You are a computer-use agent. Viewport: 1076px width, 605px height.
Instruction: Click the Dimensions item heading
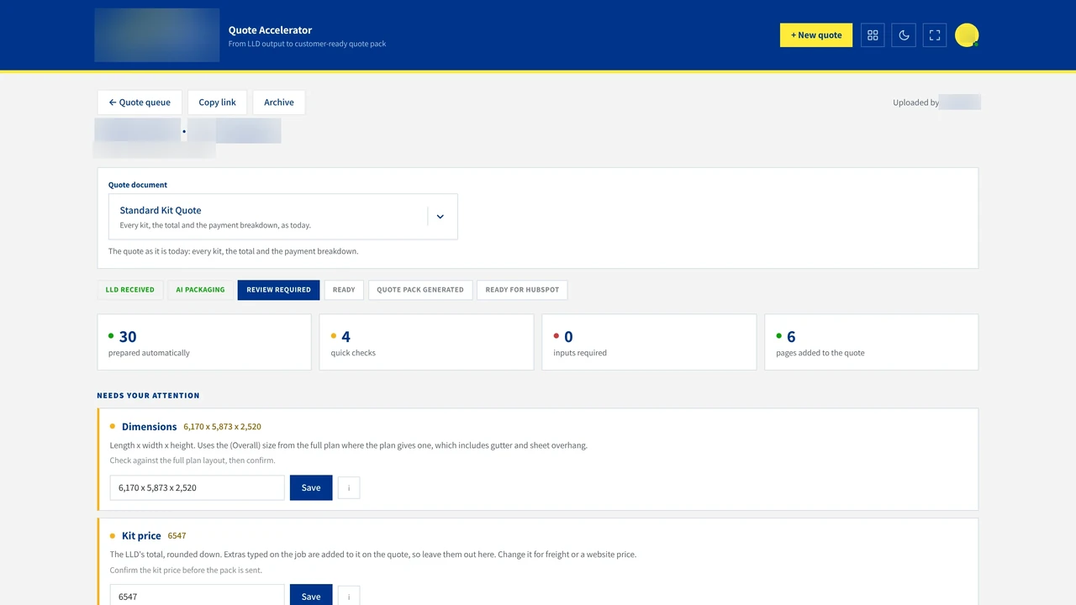coord(149,427)
